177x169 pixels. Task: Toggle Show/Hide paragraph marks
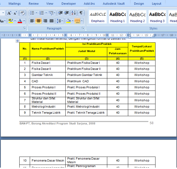pos(81,13)
